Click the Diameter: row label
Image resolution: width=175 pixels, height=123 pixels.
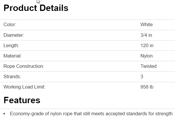[14, 35]
